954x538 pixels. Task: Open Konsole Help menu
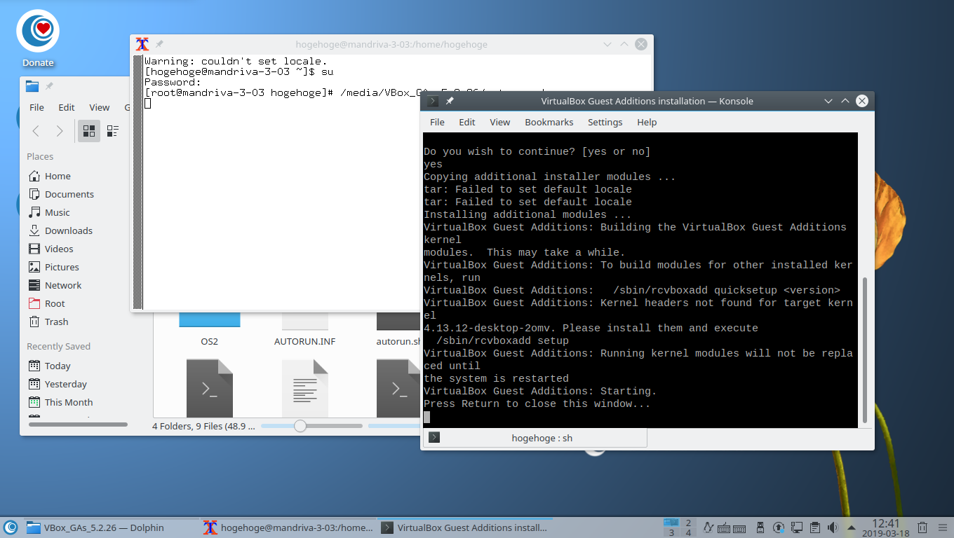tap(647, 122)
